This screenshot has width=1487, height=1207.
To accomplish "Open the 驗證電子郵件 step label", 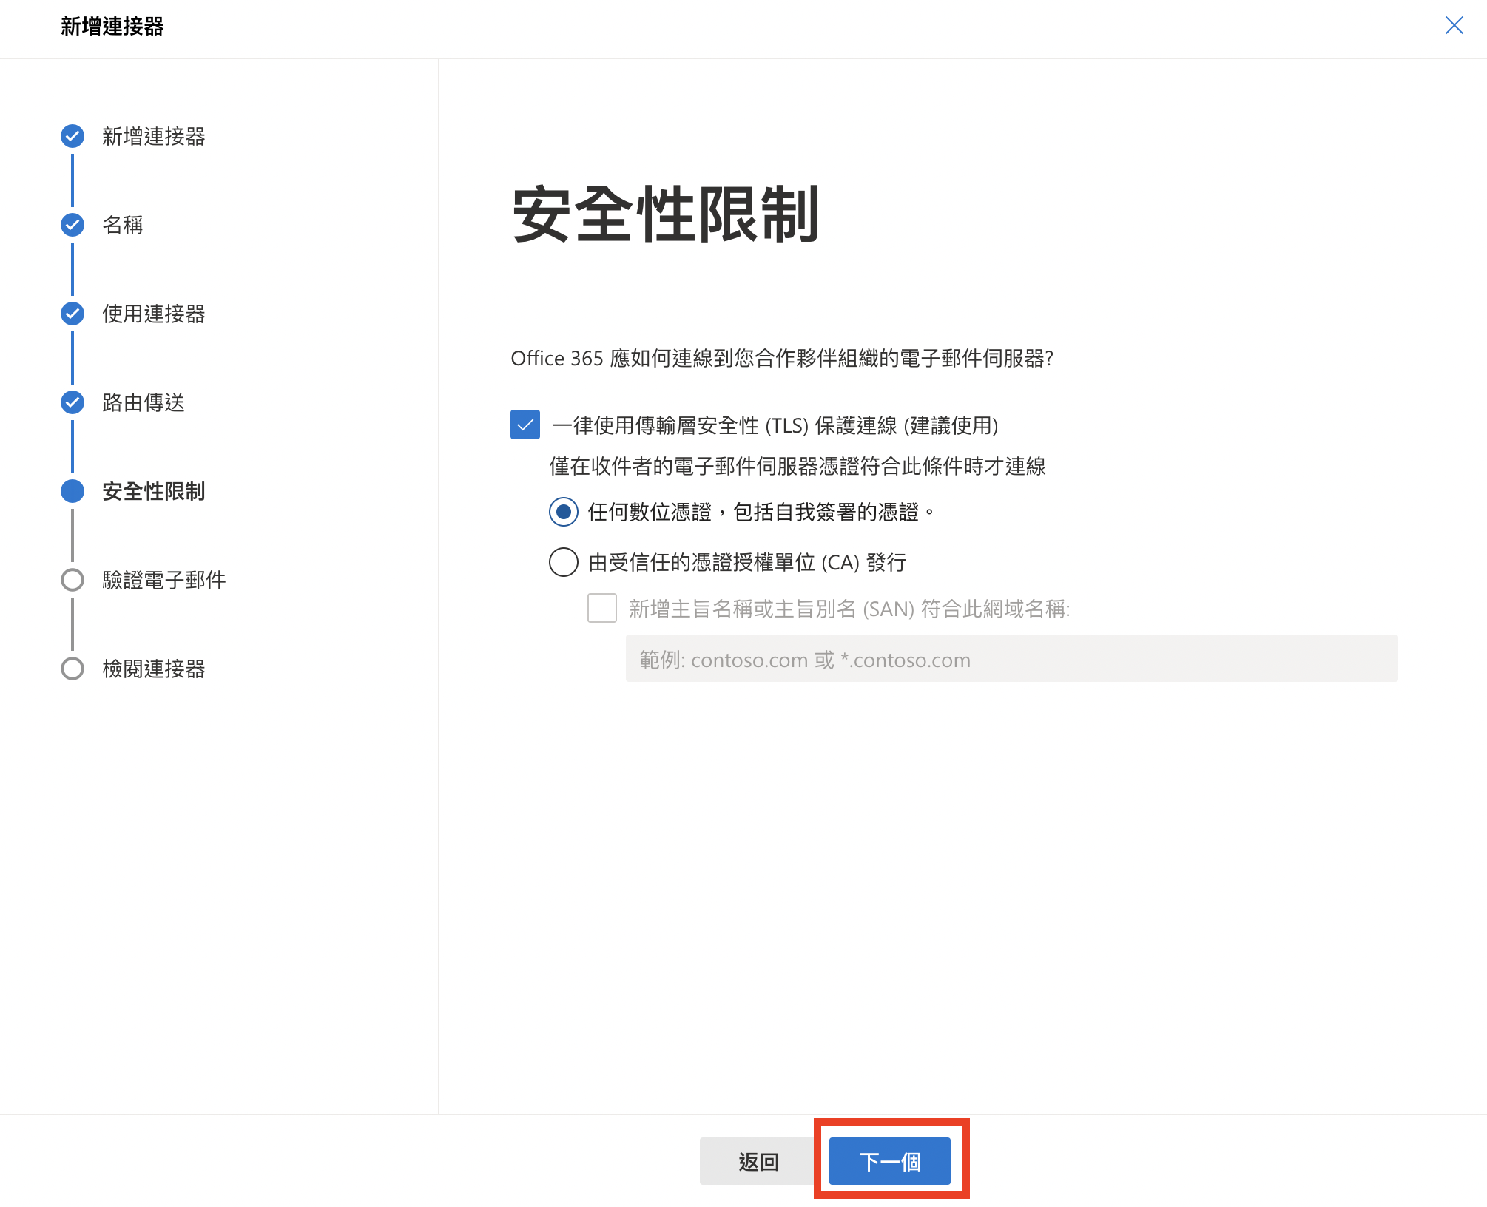I will 164,580.
